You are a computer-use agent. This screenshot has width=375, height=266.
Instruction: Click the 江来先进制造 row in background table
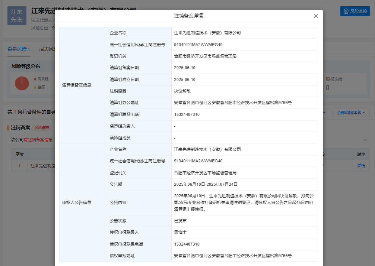pyautogui.click(x=42, y=166)
